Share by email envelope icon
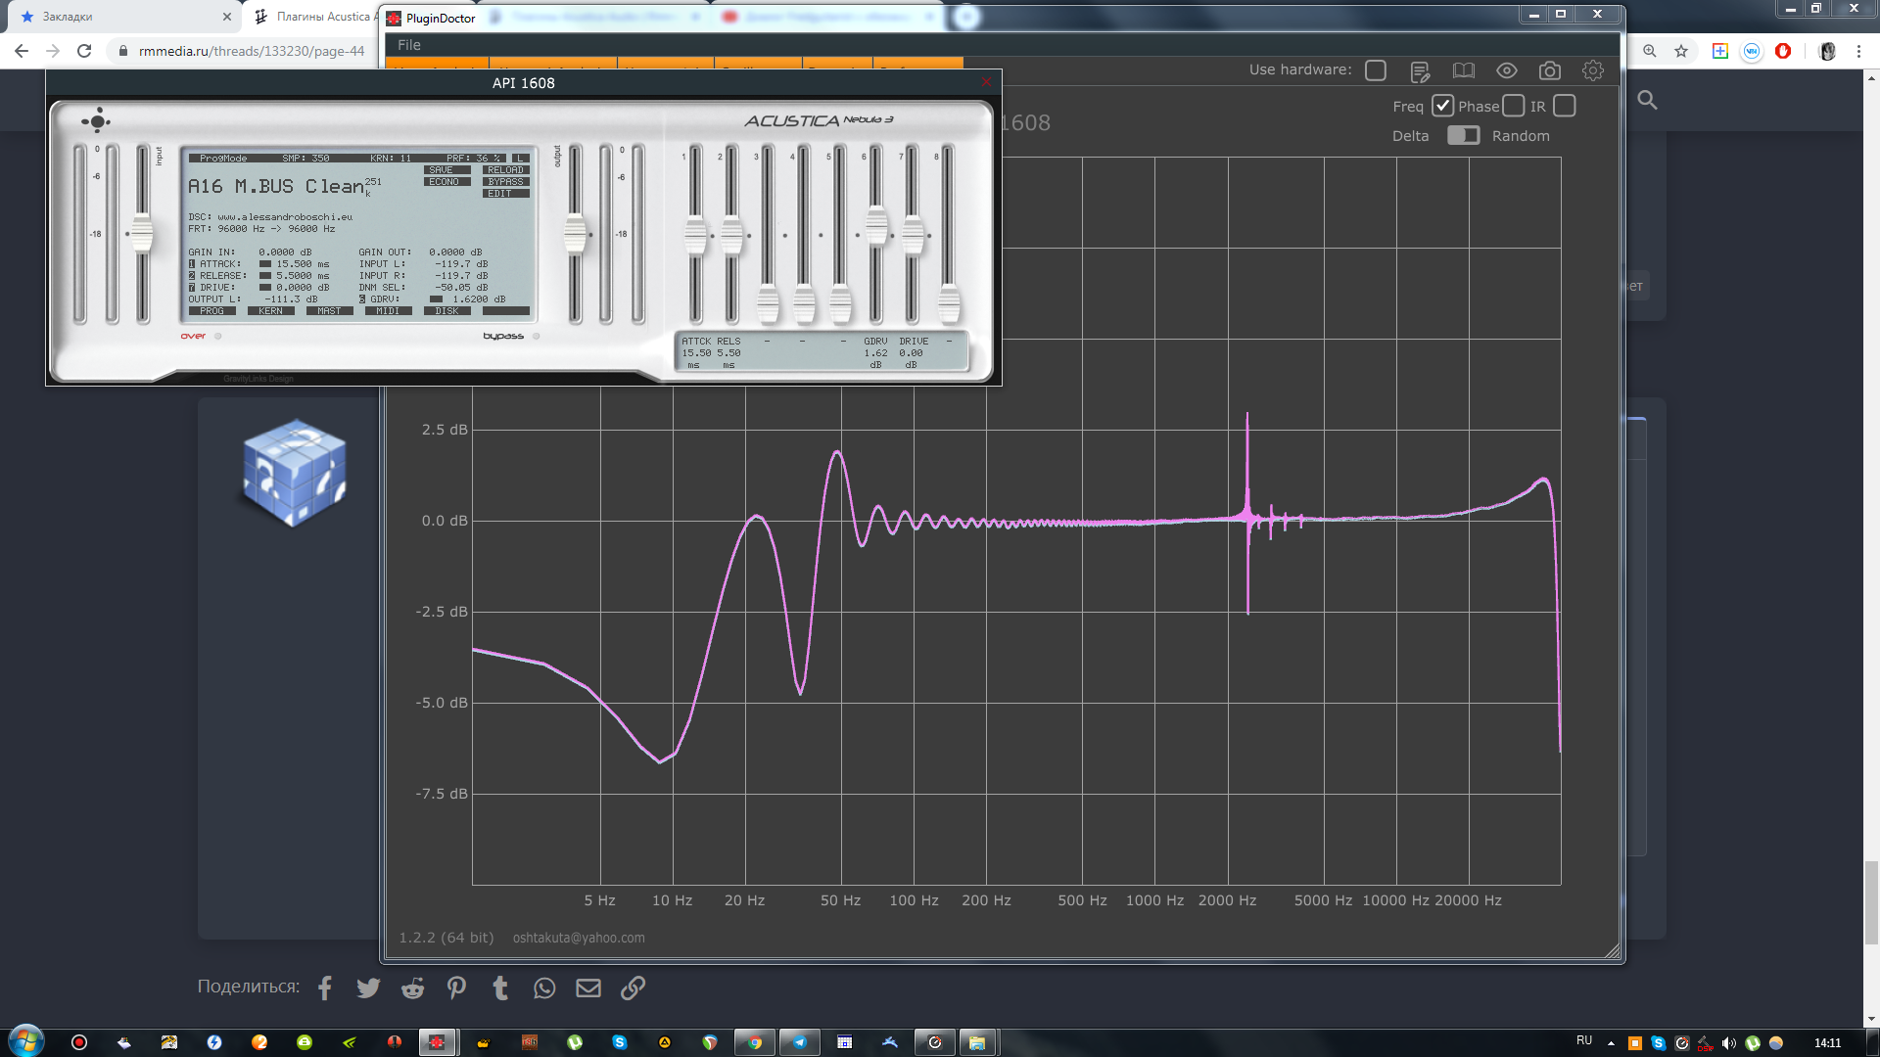This screenshot has height=1057, width=1880. pyautogui.click(x=588, y=988)
